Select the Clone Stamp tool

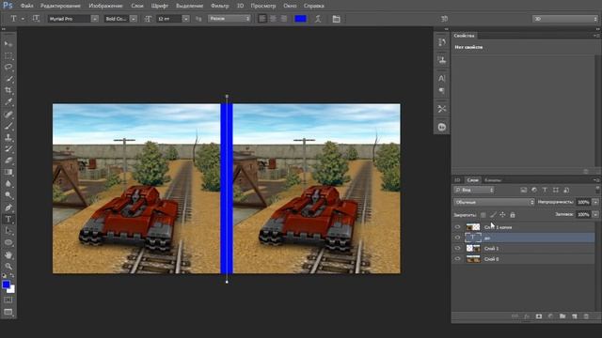(x=8, y=137)
